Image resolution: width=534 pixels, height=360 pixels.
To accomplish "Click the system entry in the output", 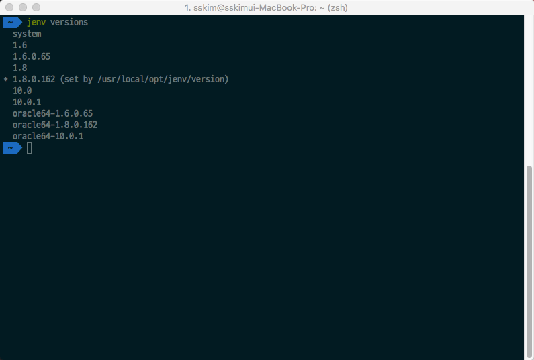I will click(27, 34).
